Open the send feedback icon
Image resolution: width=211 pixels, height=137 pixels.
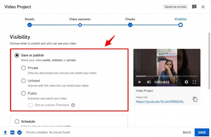[194, 7]
